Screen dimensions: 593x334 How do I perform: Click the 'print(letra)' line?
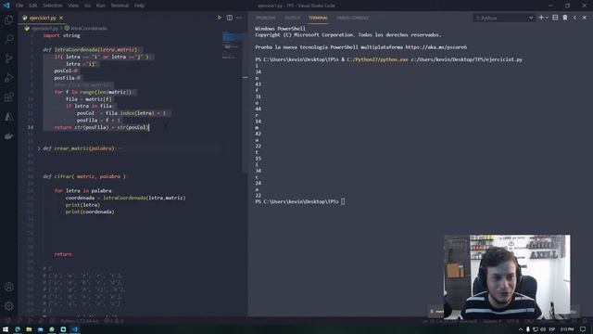point(82,205)
